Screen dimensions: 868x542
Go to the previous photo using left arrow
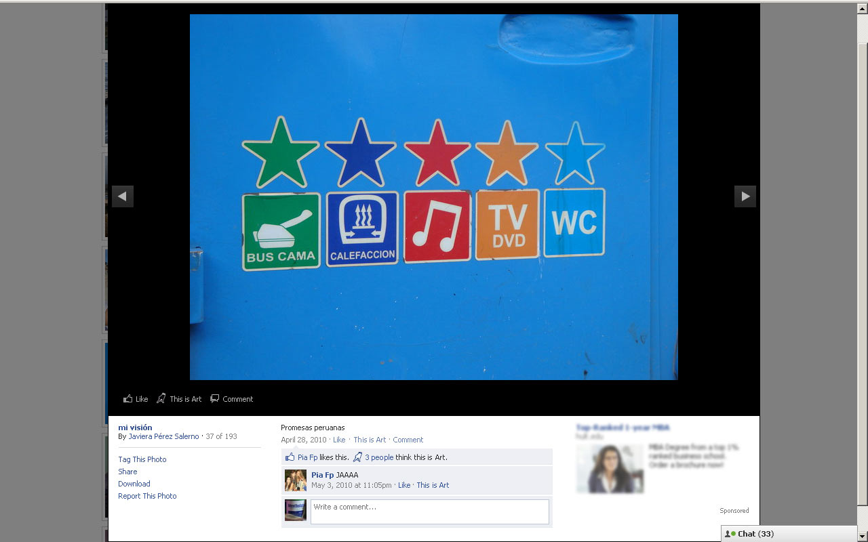tap(123, 196)
